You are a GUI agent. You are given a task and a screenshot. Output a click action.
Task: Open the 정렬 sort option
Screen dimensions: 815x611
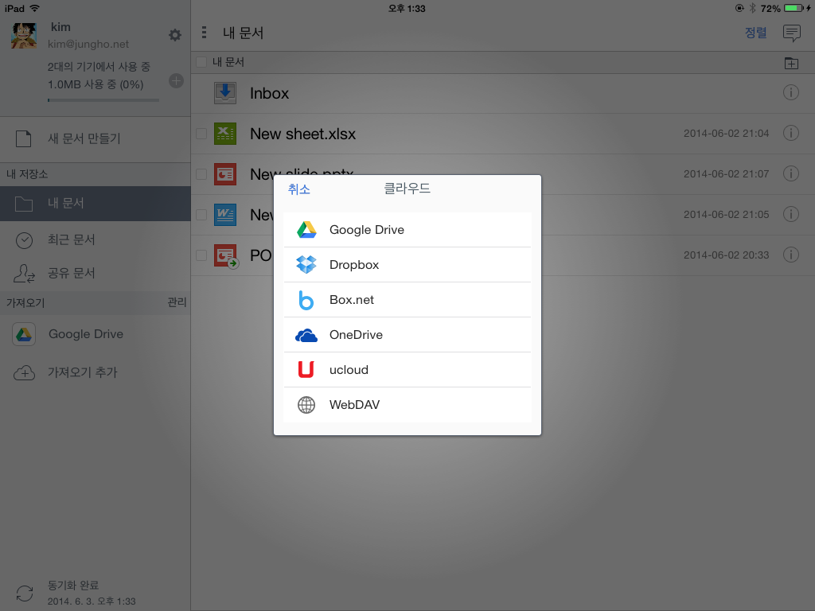click(x=756, y=33)
